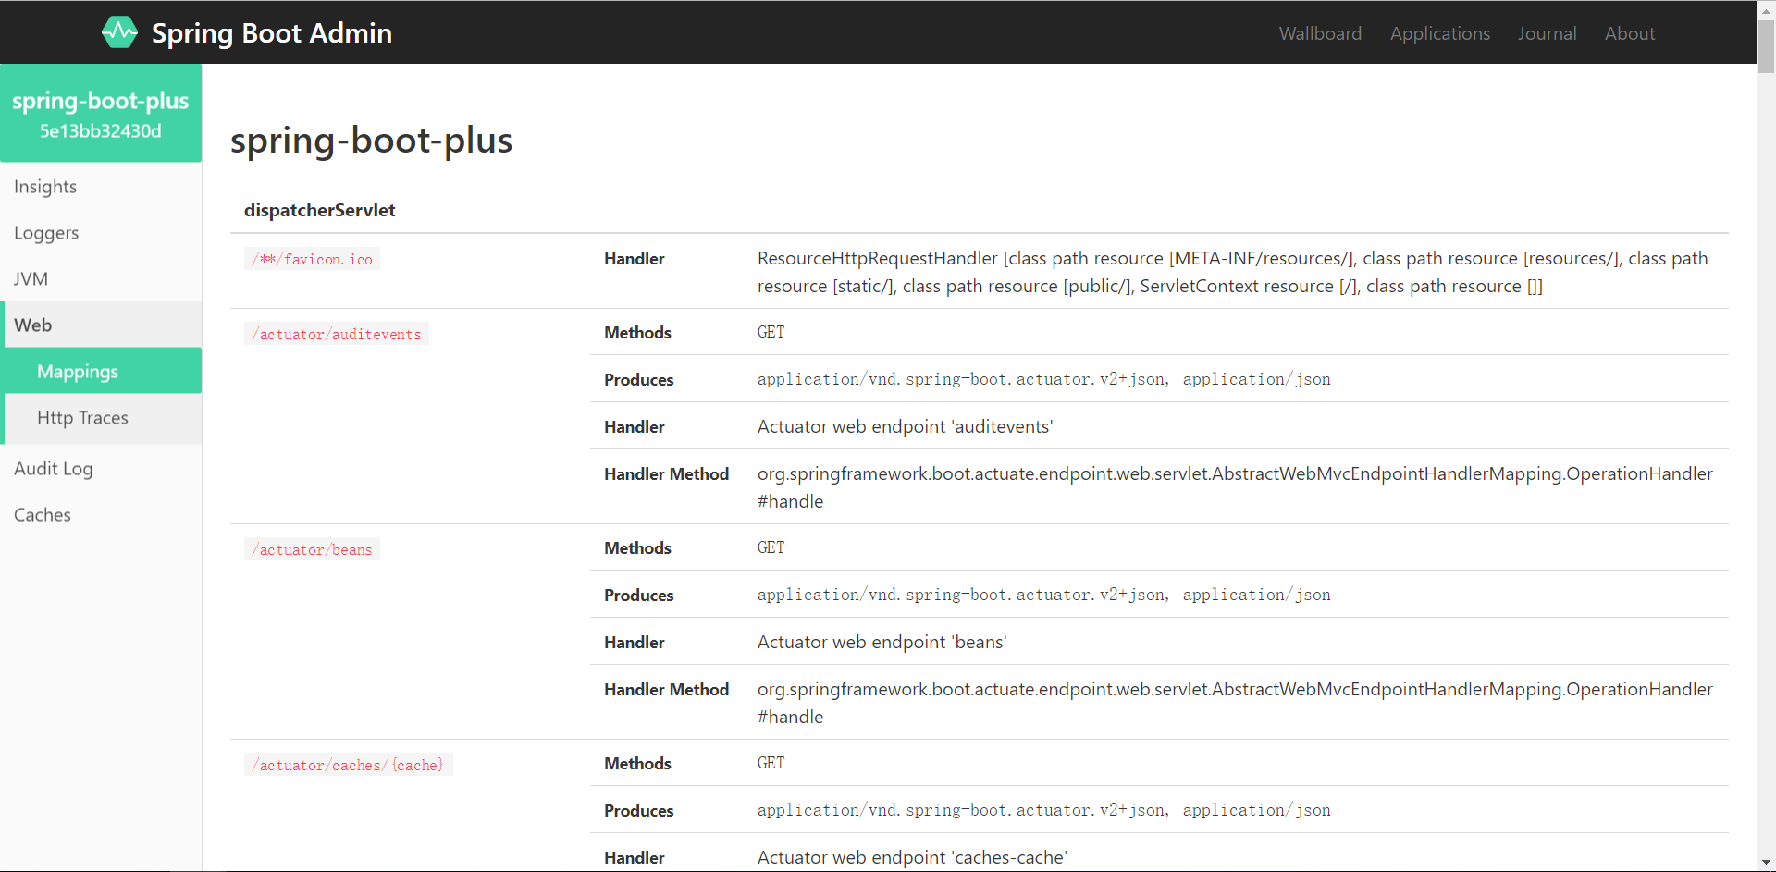Select the Mappings submenu item

[x=103, y=371]
